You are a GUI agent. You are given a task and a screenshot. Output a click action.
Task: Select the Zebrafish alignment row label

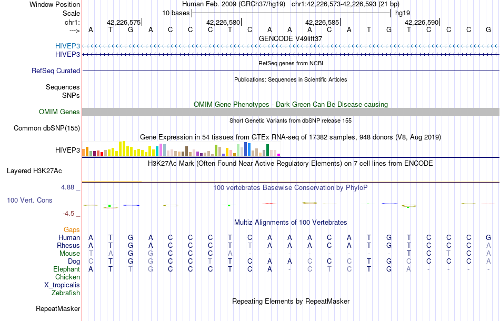[66, 293]
